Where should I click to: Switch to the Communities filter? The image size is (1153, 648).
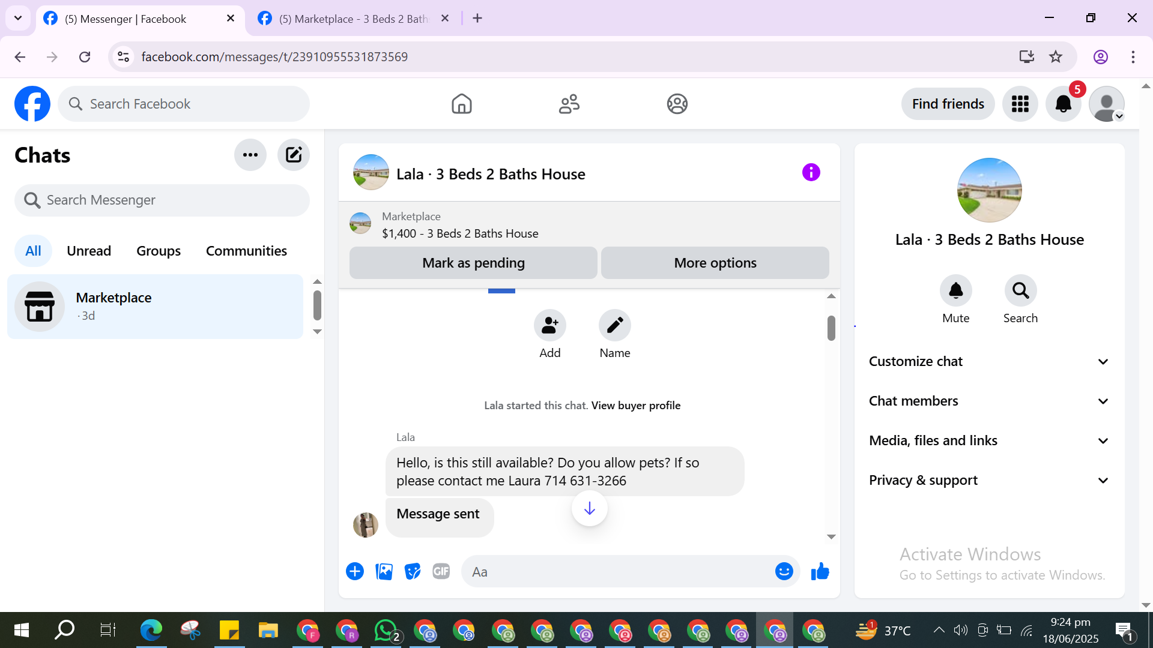coord(246,251)
